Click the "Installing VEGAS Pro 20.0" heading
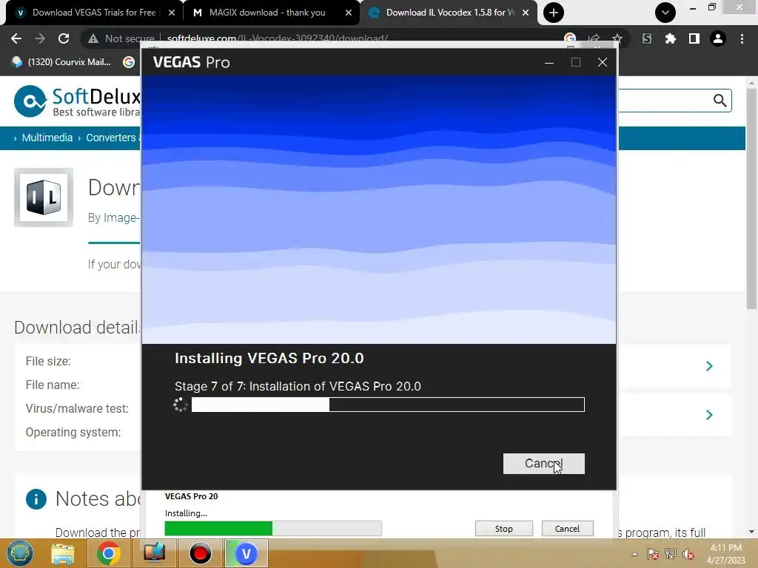This screenshot has height=568, width=758. (x=269, y=358)
